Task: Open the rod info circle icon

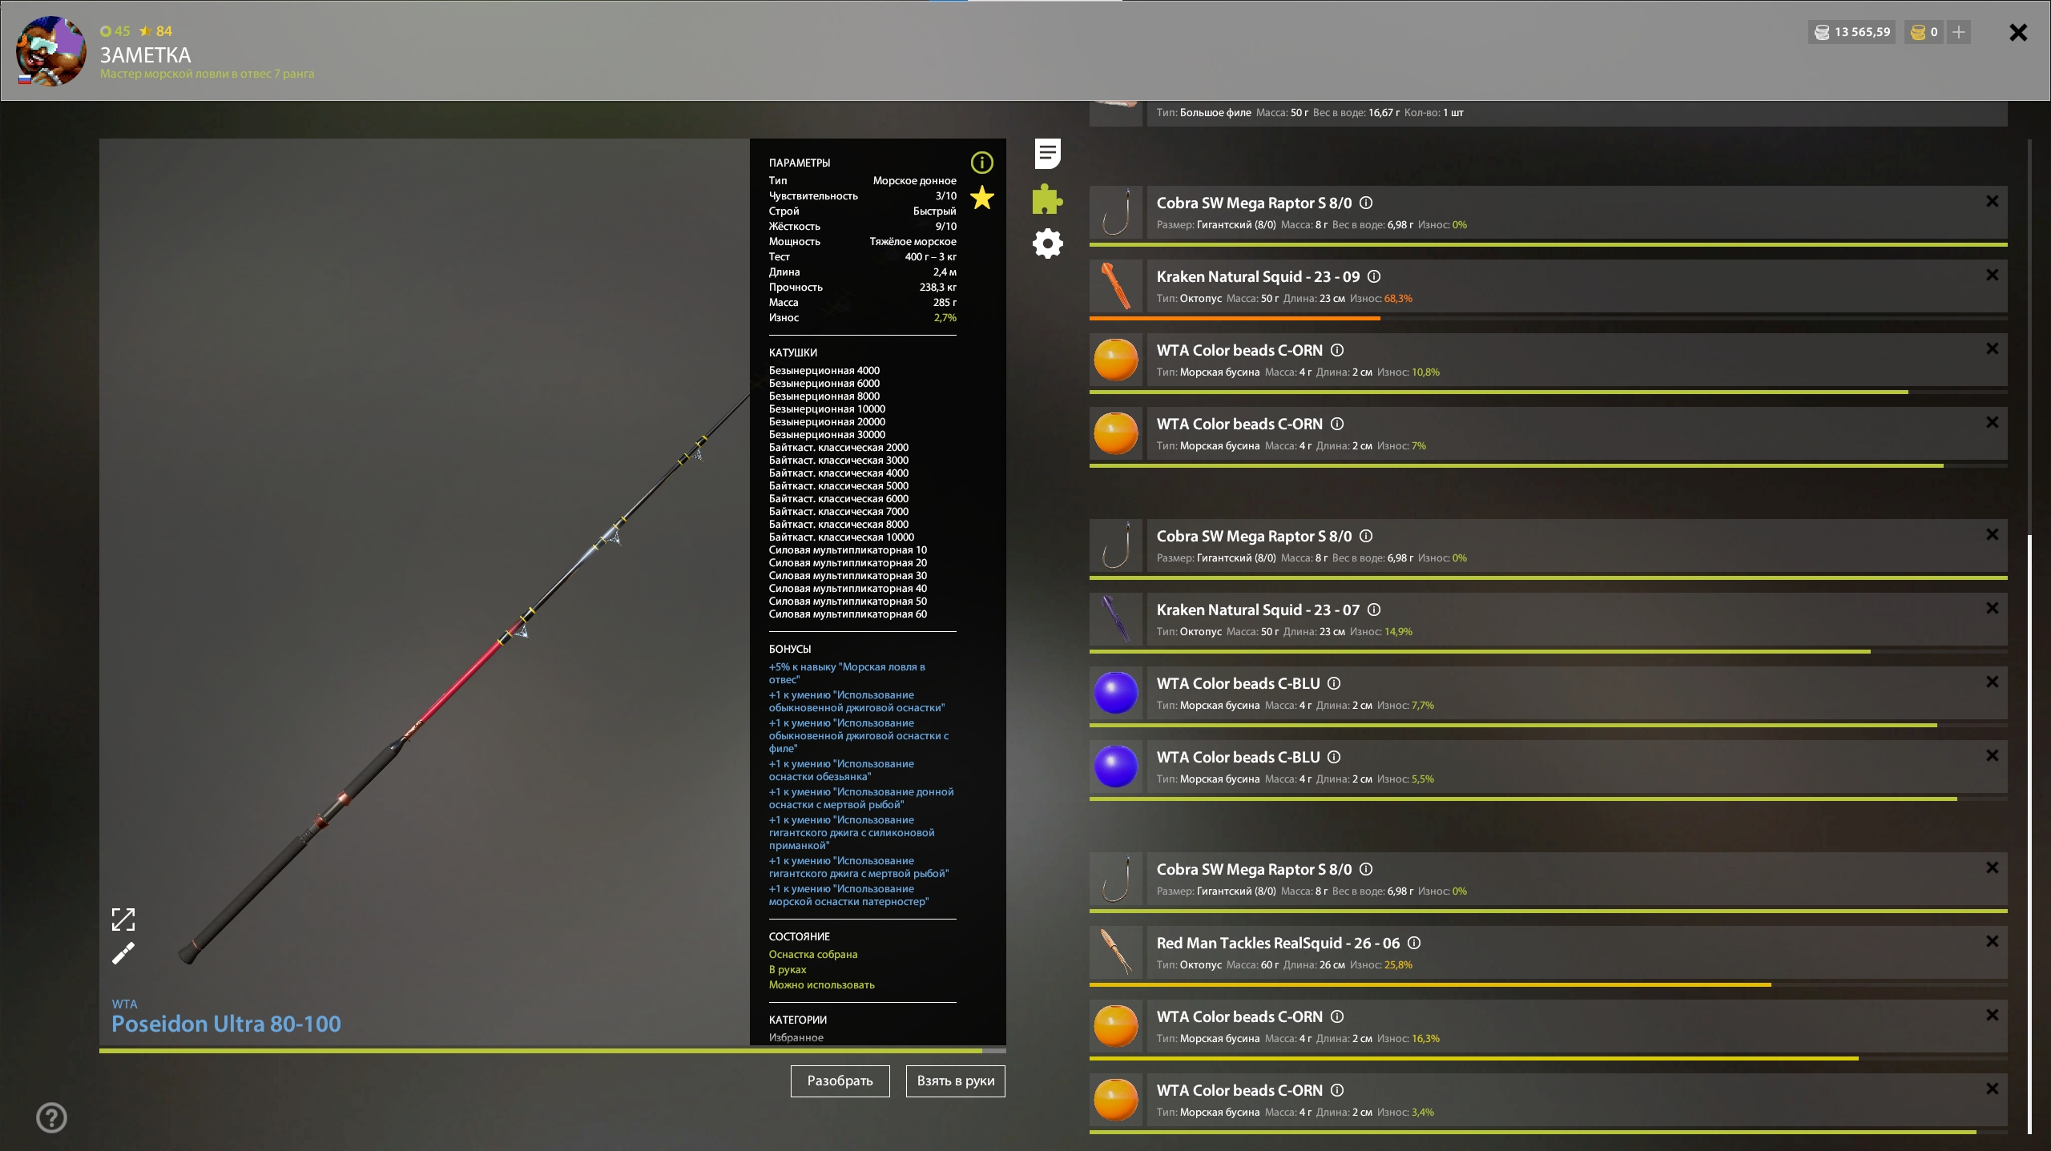Action: point(981,163)
